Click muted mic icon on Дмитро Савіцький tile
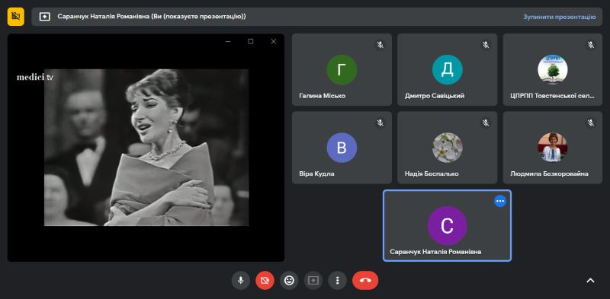Viewport: 610px width, 299px height. [x=486, y=45]
